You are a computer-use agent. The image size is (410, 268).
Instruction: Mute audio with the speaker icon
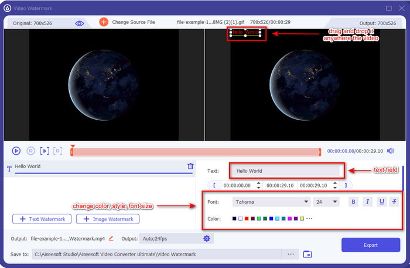click(x=391, y=151)
